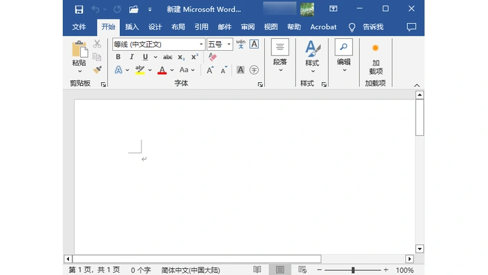Click the zoom slider handle

click(353, 270)
